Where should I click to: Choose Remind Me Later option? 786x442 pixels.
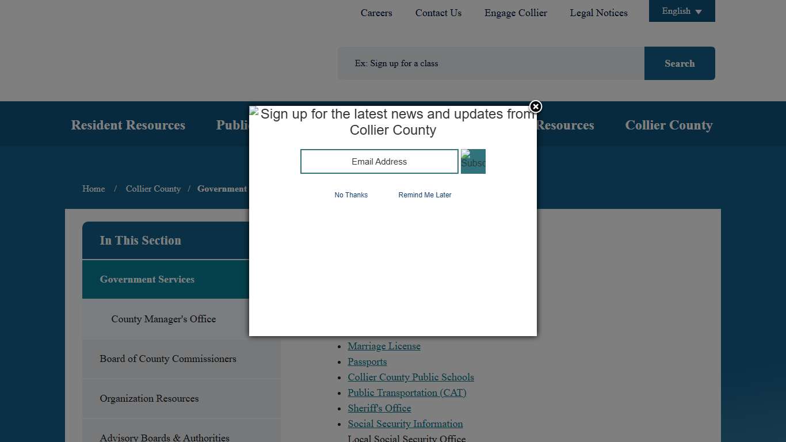coord(425,195)
